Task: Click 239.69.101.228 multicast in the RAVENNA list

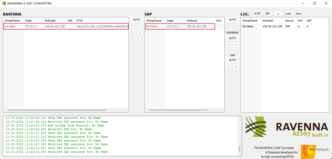Action: tap(55, 26)
